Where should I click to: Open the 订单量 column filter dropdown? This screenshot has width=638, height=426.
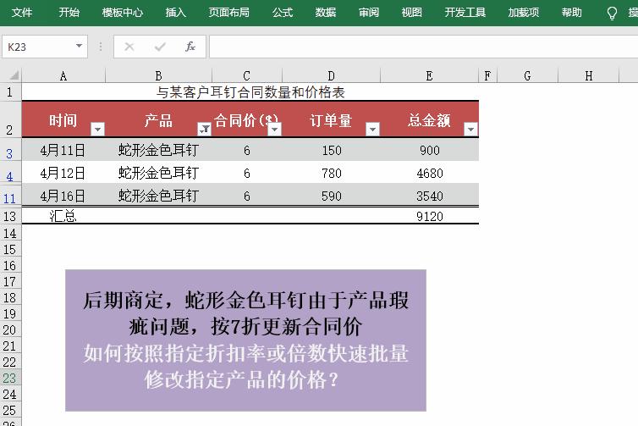(372, 129)
